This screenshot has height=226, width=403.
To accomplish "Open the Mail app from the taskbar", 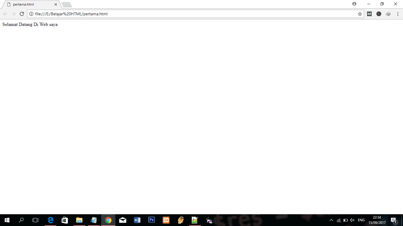I will (x=123, y=220).
